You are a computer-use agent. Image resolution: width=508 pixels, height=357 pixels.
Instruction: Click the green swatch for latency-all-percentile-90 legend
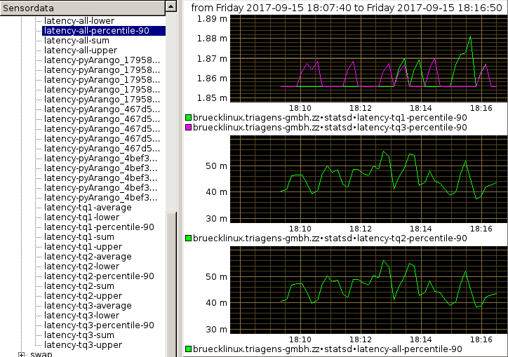click(188, 349)
